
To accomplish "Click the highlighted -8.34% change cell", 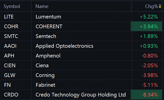I will coord(146,94).
